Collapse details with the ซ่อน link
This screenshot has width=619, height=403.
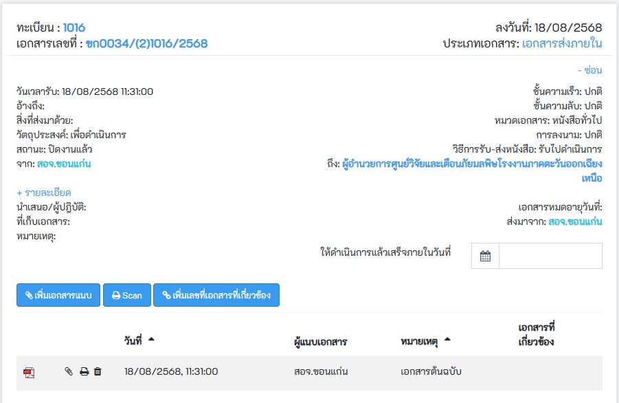tap(589, 70)
